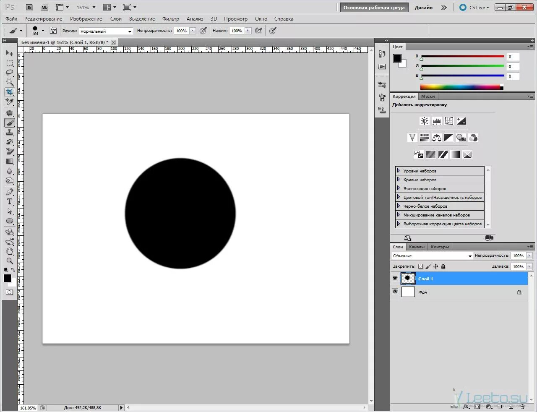Add a Color Balance adjustment
Image resolution: width=537 pixels, height=412 pixels.
tap(437, 138)
